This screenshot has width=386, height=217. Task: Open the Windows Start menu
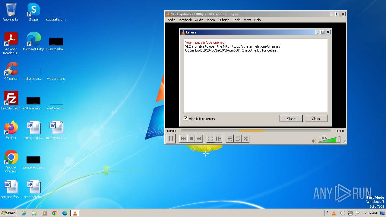pyautogui.click(x=8, y=213)
